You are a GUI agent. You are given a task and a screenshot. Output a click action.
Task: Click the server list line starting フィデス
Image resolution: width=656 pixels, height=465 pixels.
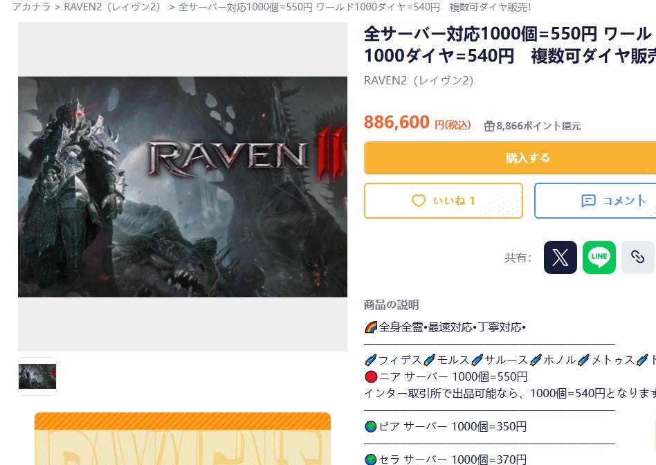click(509, 361)
